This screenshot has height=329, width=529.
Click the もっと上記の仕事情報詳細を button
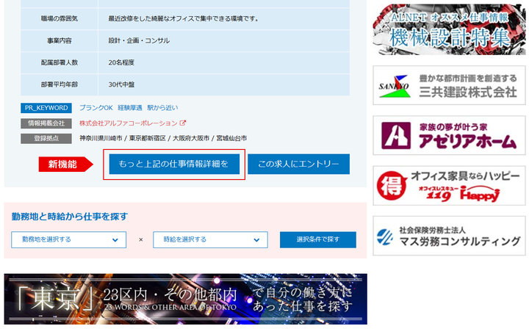[174, 164]
